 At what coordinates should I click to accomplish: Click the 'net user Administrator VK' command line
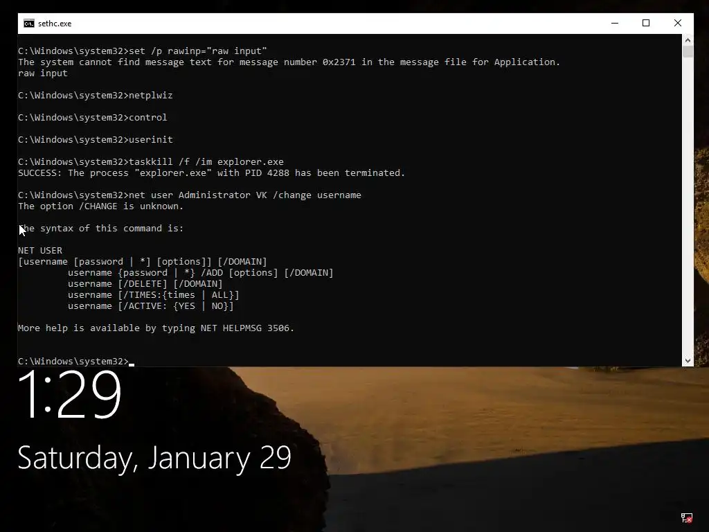pos(190,195)
